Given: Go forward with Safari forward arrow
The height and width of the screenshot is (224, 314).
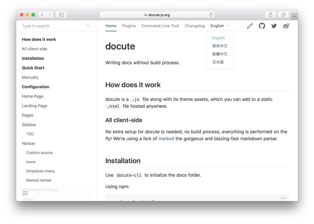Looking at the screenshot, I should pyautogui.click(x=50, y=15).
